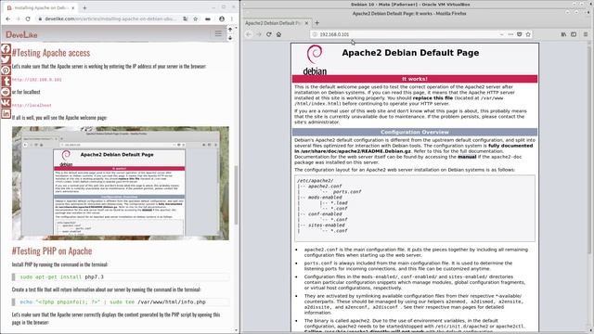Open the Apache welcome page screenshot in article
The height and width of the screenshot is (334, 594).
[x=121, y=184]
